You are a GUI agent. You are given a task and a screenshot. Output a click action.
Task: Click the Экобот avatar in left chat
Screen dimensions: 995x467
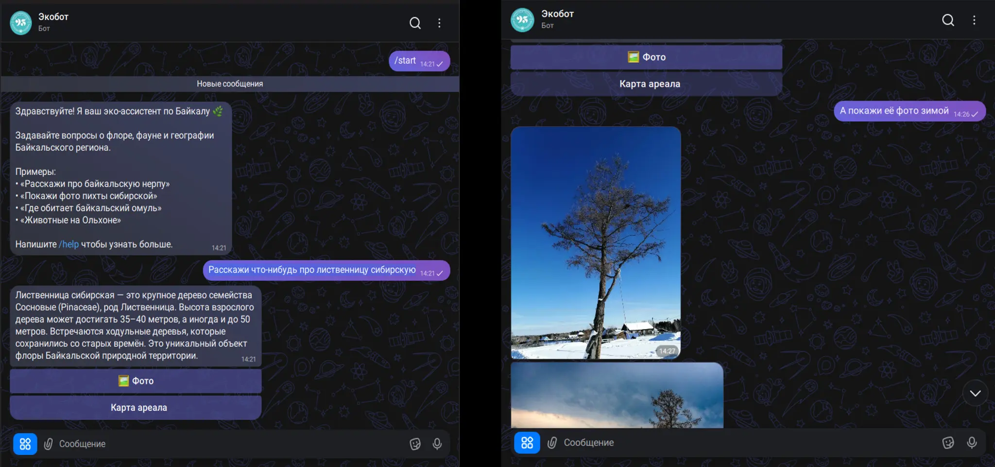(x=21, y=22)
